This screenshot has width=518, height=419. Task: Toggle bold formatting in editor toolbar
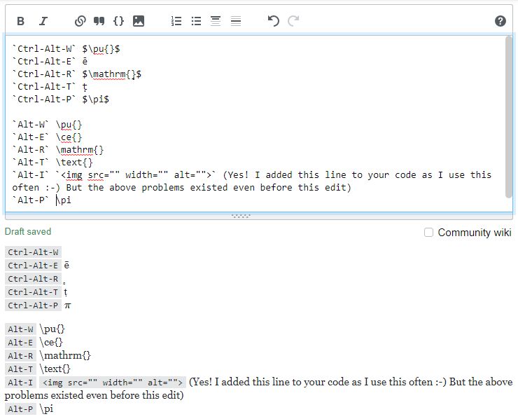click(20, 21)
